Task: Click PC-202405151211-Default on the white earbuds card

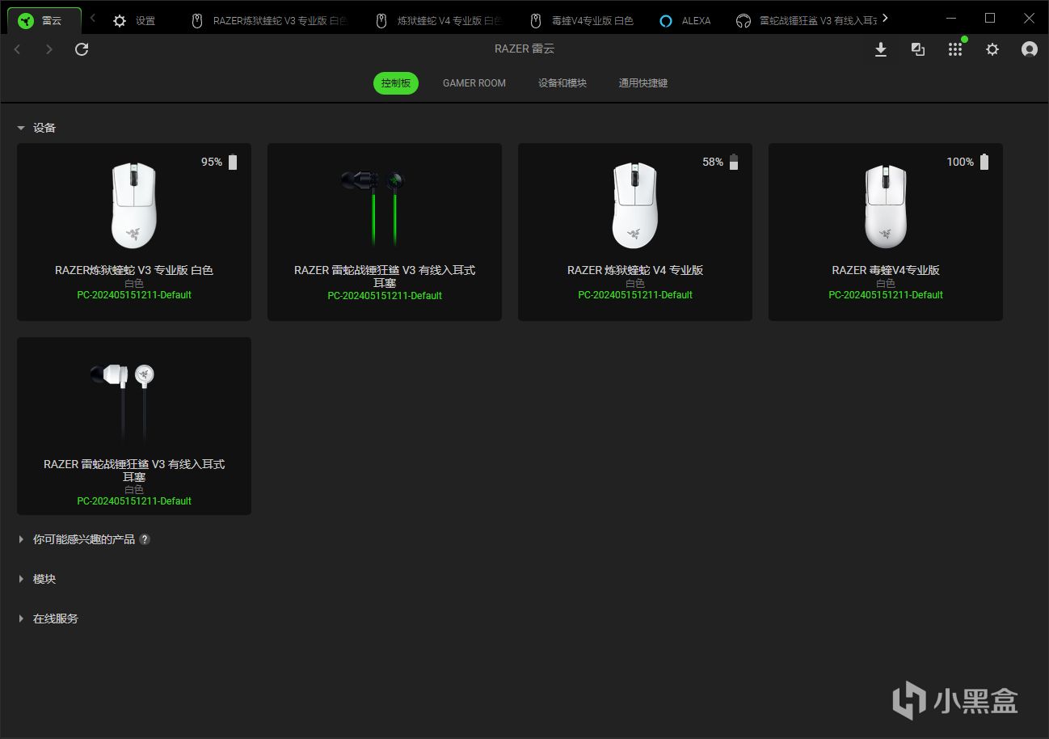Action: [134, 501]
